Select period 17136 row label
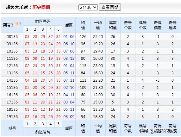The height and width of the screenshot is (137, 181). [x=12, y=102]
